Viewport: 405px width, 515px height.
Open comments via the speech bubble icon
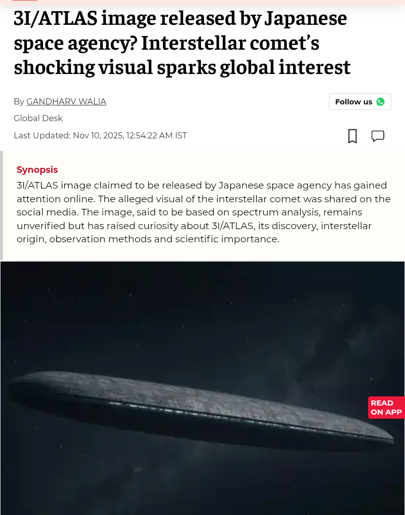click(x=378, y=136)
